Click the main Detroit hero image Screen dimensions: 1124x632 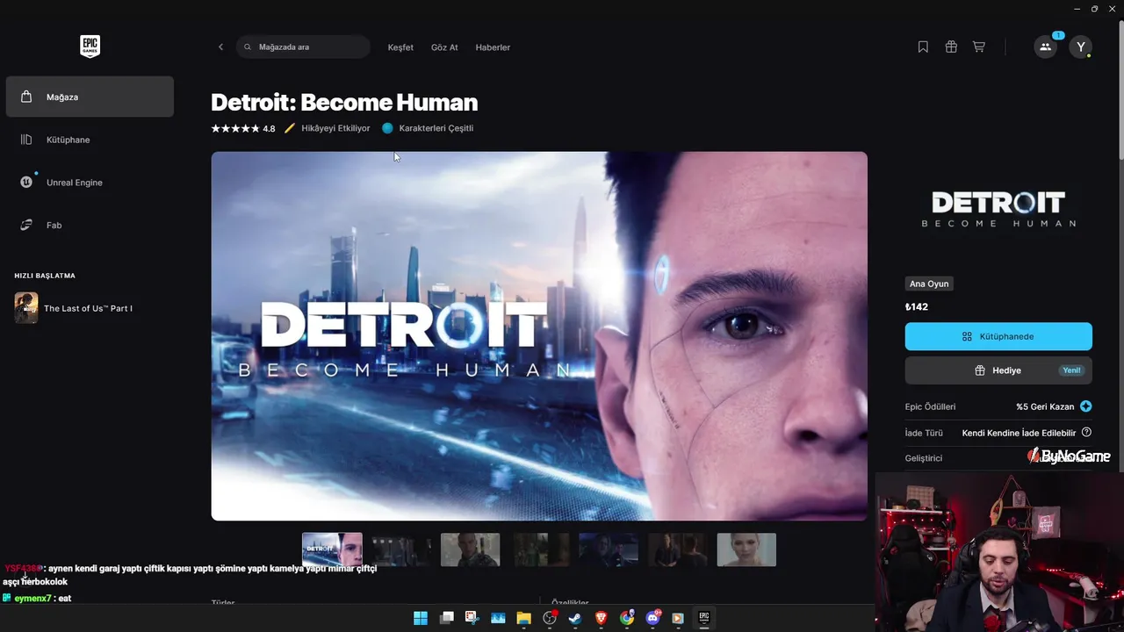point(539,336)
